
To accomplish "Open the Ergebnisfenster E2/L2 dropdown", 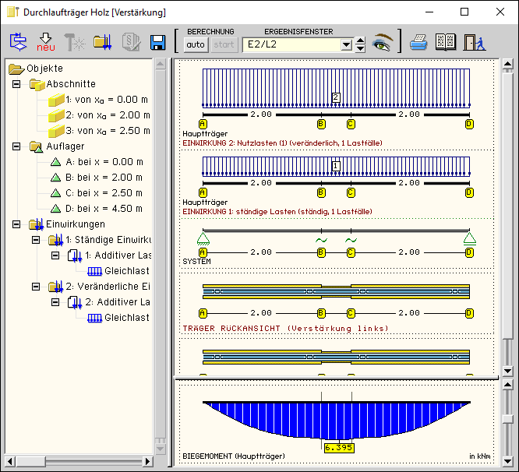I will pyautogui.click(x=347, y=45).
